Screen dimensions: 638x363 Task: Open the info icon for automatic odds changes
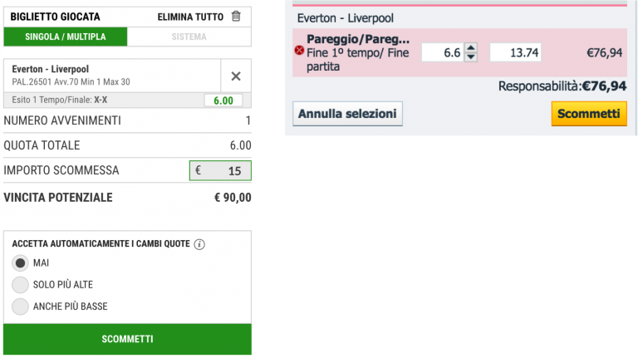[199, 244]
